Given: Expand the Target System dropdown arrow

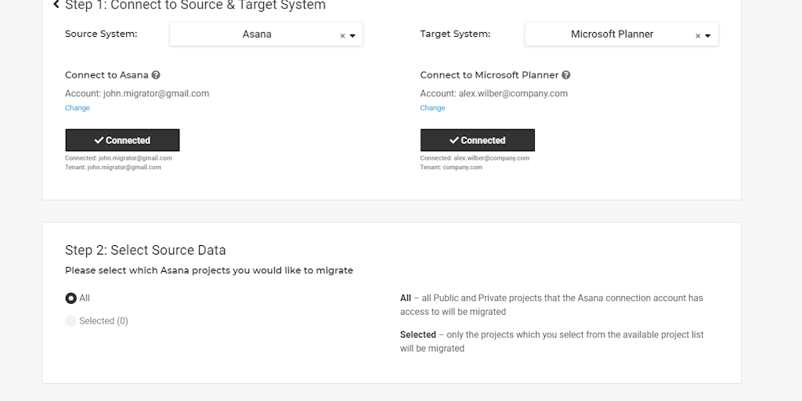Looking at the screenshot, I should 708,36.
